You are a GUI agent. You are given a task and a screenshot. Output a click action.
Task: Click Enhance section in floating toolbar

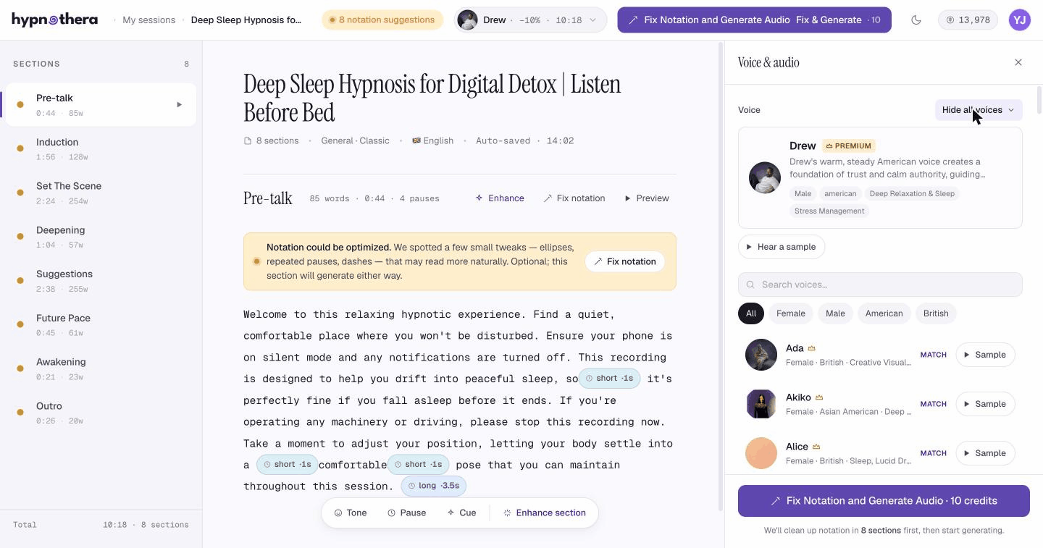(545, 513)
